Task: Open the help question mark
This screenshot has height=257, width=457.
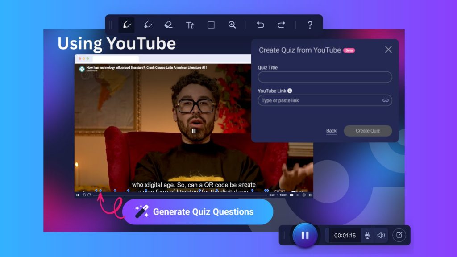Action: point(310,25)
